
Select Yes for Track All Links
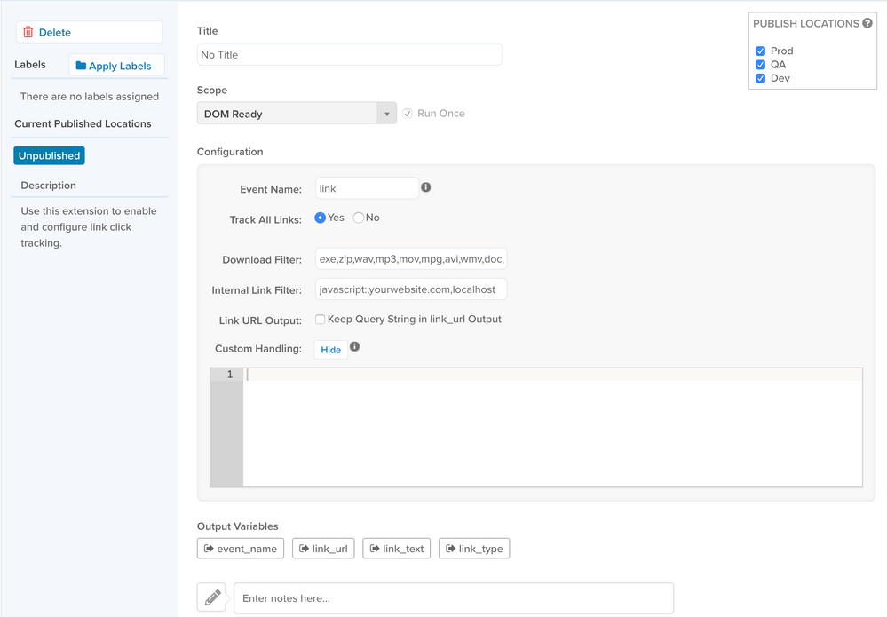(x=321, y=218)
